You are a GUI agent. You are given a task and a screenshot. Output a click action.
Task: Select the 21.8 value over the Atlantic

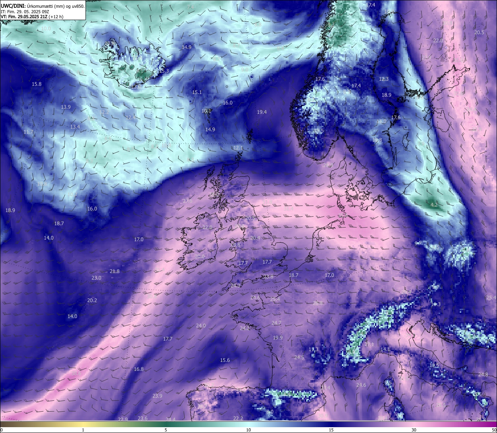point(115,271)
